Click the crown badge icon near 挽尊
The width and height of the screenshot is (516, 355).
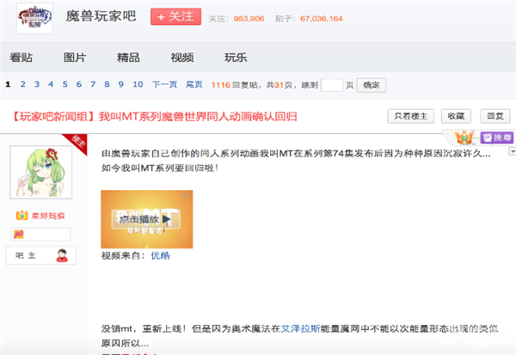coord(464,138)
